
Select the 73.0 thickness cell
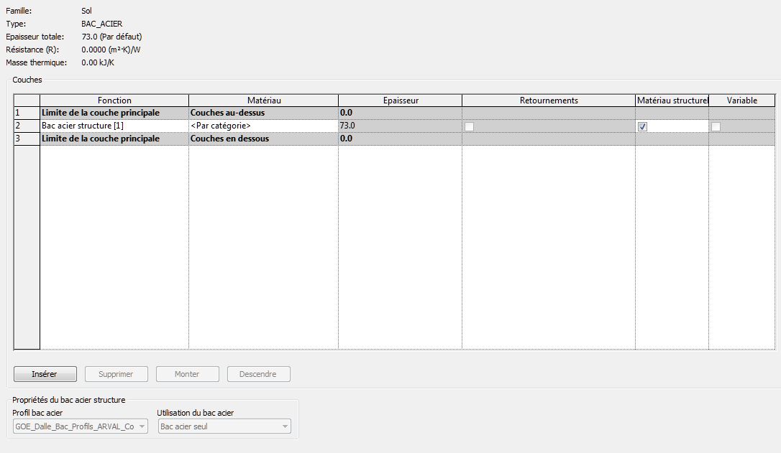point(400,126)
